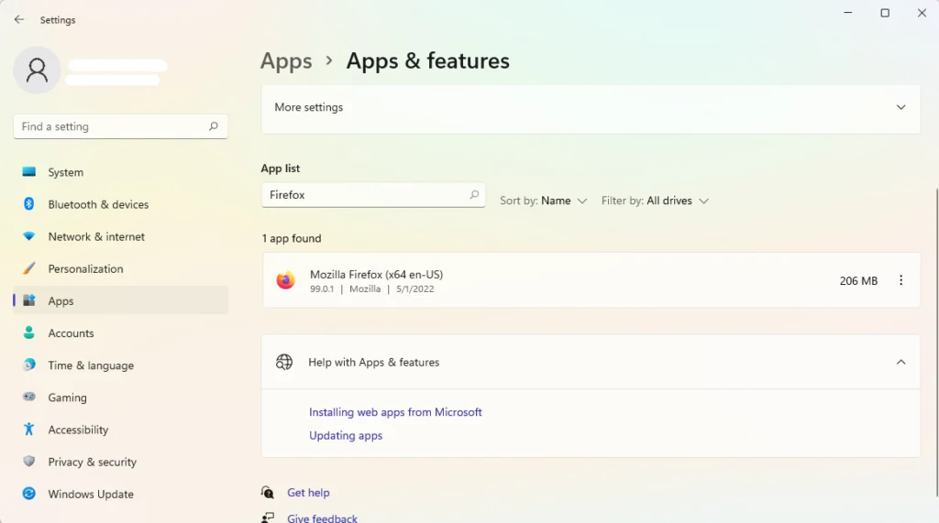Screen dimensions: 939x523
Task: Open the Filter by All drives dropdown
Action: pyautogui.click(x=655, y=201)
